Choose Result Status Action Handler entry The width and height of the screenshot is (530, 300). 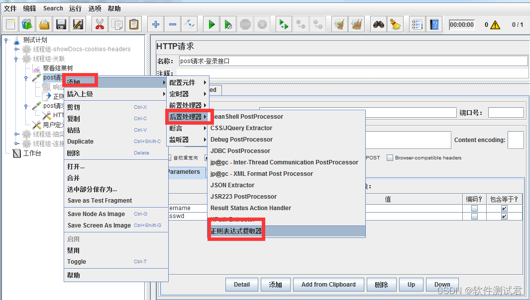tap(287, 208)
